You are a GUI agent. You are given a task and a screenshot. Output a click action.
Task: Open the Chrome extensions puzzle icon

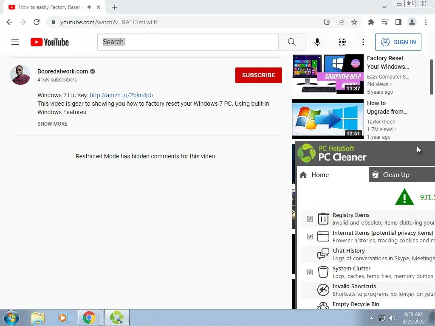[371, 22]
